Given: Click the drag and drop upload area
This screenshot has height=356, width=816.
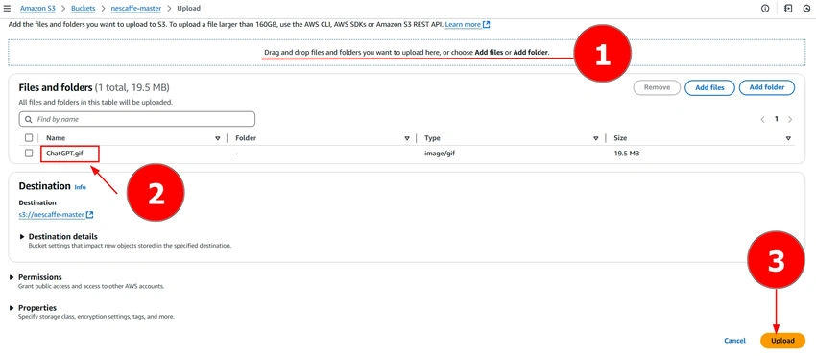Looking at the screenshot, I should click(406, 53).
